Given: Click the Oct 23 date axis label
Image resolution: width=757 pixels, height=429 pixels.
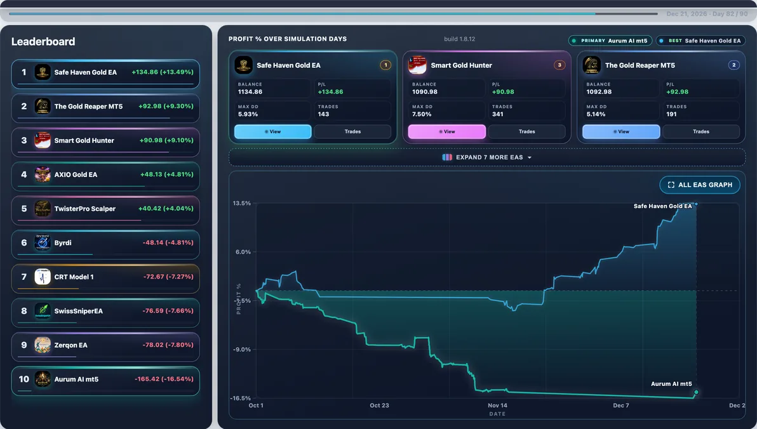Looking at the screenshot, I should coord(380,406).
